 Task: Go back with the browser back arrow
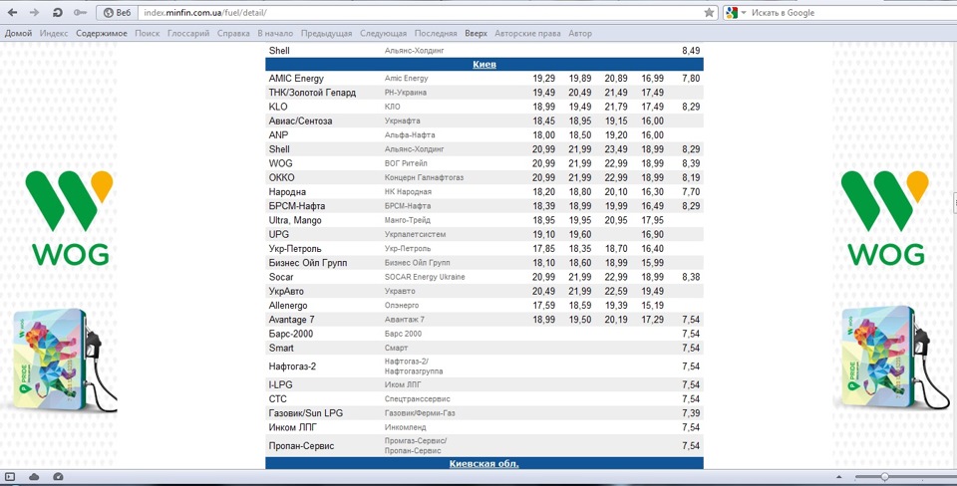tap(12, 12)
